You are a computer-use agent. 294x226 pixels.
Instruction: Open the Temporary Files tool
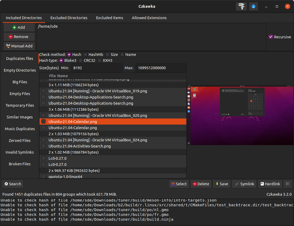20,105
